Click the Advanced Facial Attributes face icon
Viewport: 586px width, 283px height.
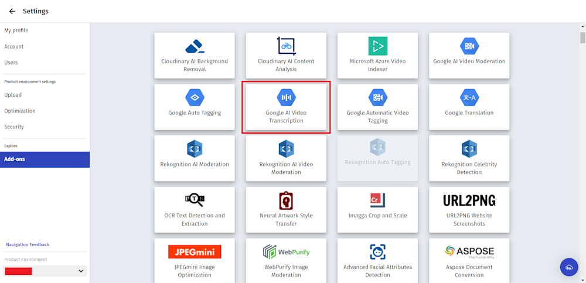point(378,251)
